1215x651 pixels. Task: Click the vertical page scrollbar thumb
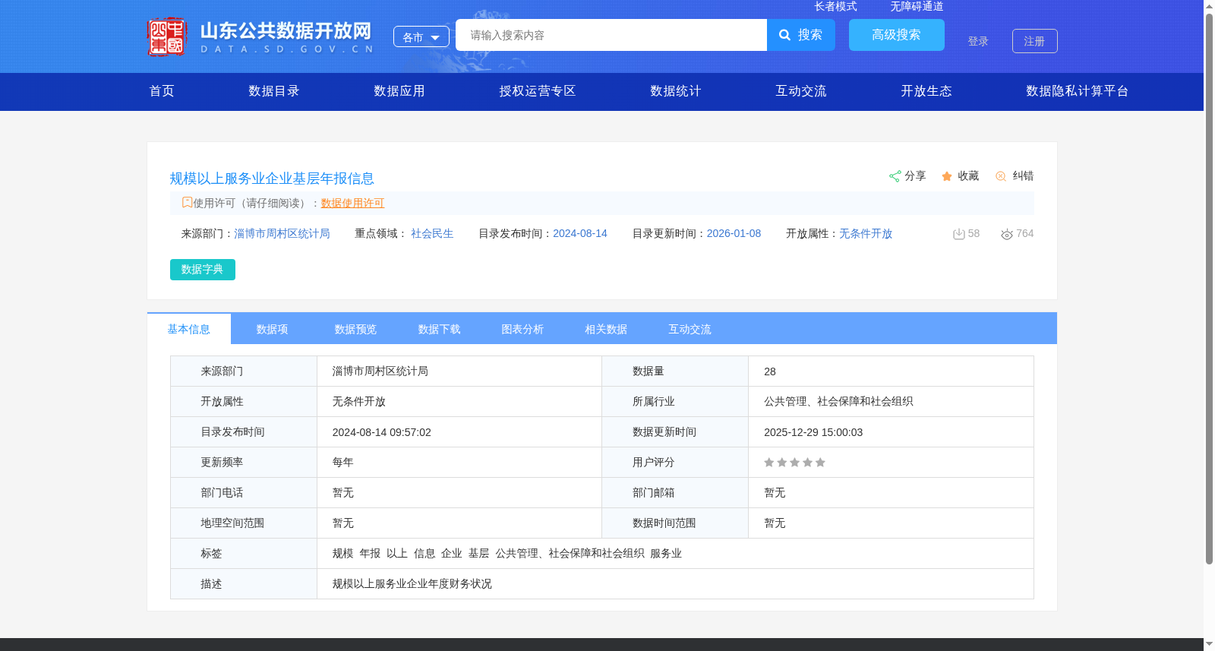pos(1209,289)
